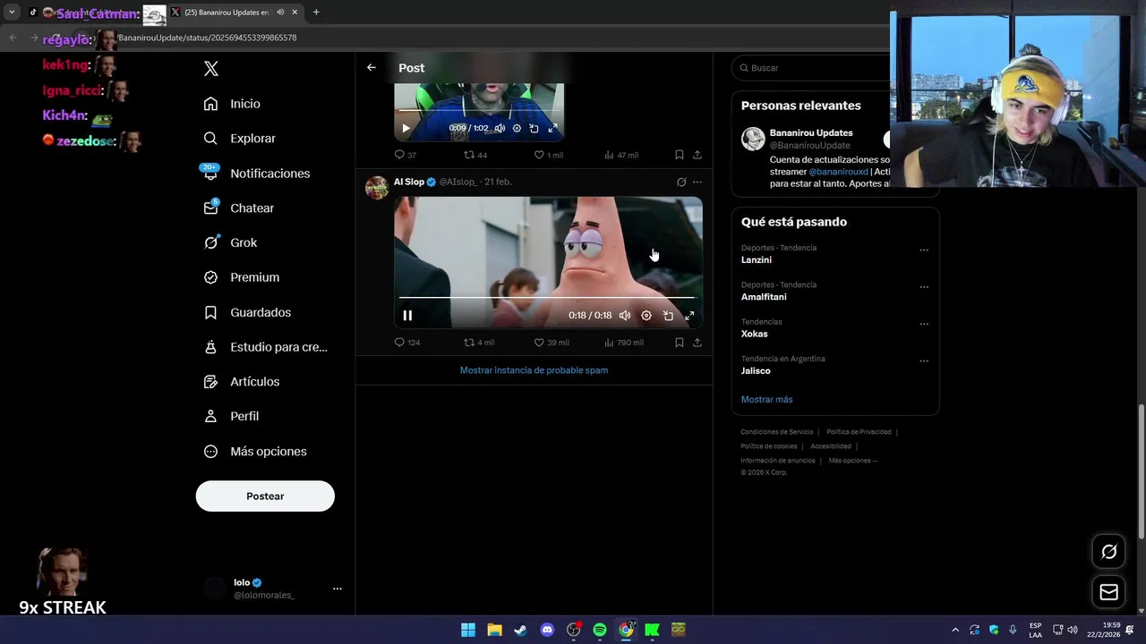Click the Postear button

[x=265, y=496]
